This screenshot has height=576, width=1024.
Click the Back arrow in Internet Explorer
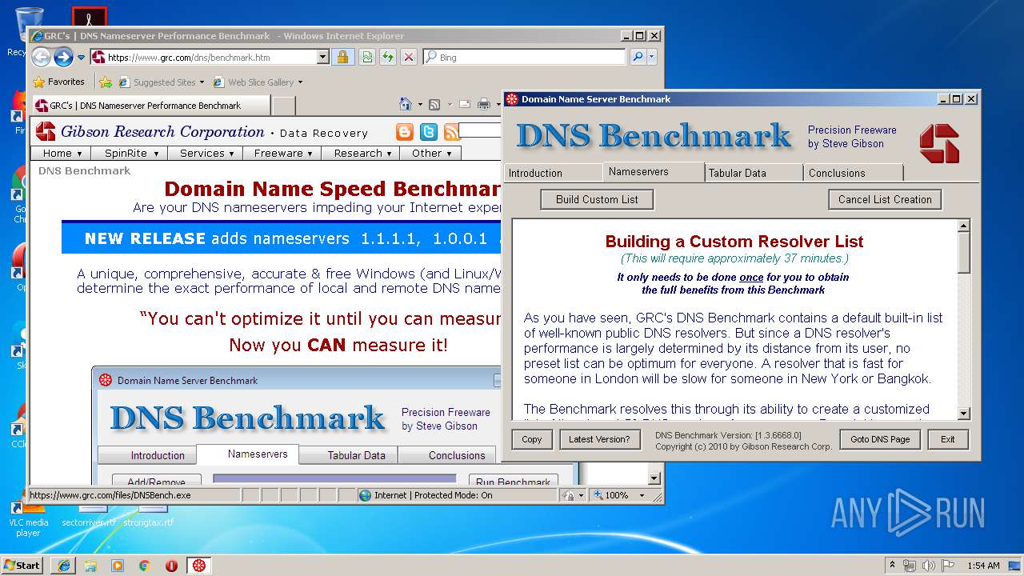(41, 57)
